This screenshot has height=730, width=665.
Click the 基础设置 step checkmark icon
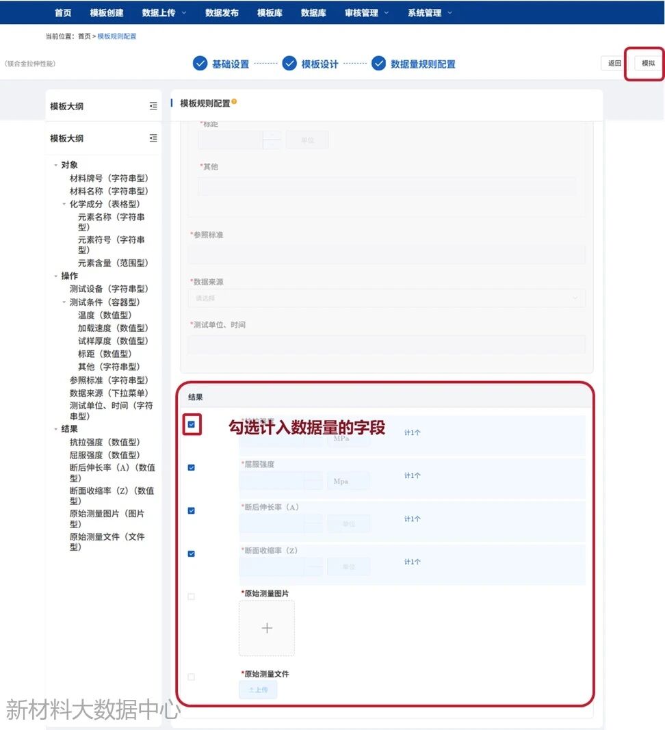200,64
